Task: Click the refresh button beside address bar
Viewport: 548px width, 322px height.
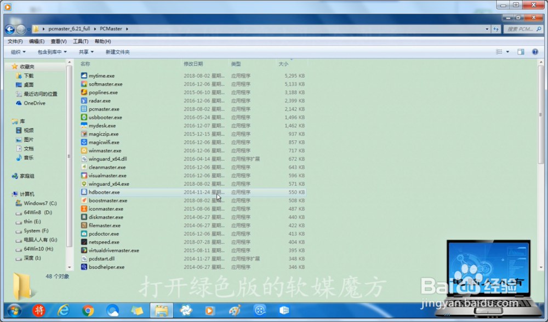Action: (x=496, y=29)
